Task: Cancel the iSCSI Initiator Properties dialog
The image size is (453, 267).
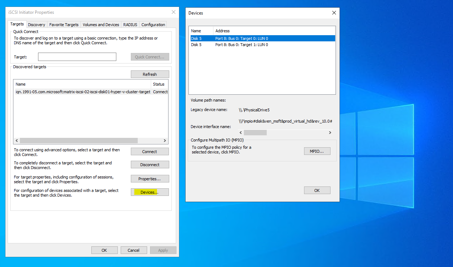Action: [133, 250]
